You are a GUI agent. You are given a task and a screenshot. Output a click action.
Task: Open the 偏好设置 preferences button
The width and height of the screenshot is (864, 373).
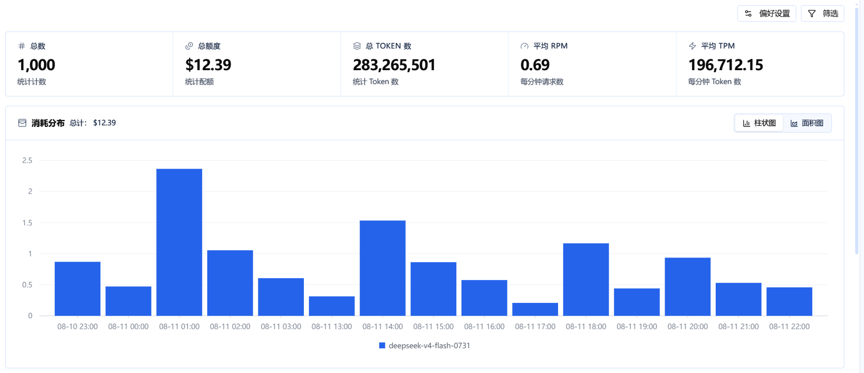[766, 13]
